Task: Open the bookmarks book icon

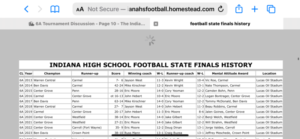Action: [x=55, y=9]
